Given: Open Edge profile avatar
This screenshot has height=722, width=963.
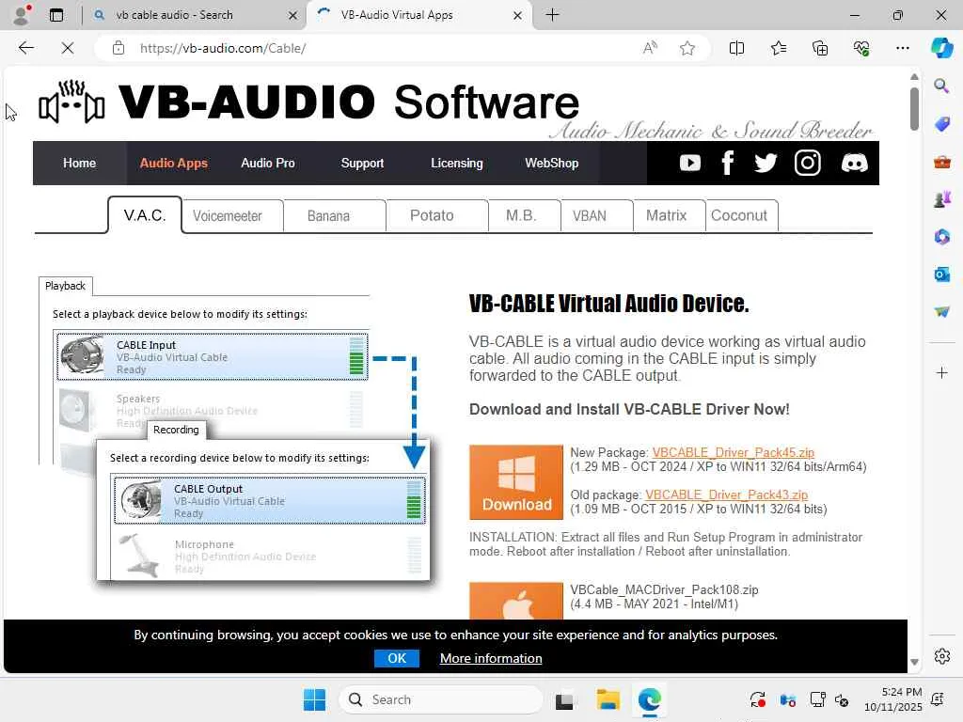Looking at the screenshot, I should click(22, 15).
